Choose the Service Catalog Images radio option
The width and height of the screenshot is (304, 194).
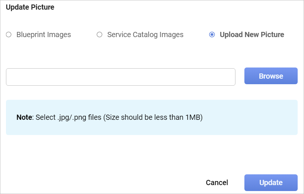coord(99,35)
